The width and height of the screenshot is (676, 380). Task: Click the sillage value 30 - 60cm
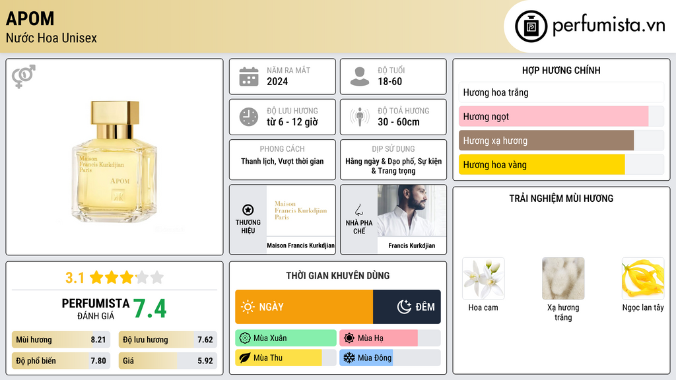(398, 122)
